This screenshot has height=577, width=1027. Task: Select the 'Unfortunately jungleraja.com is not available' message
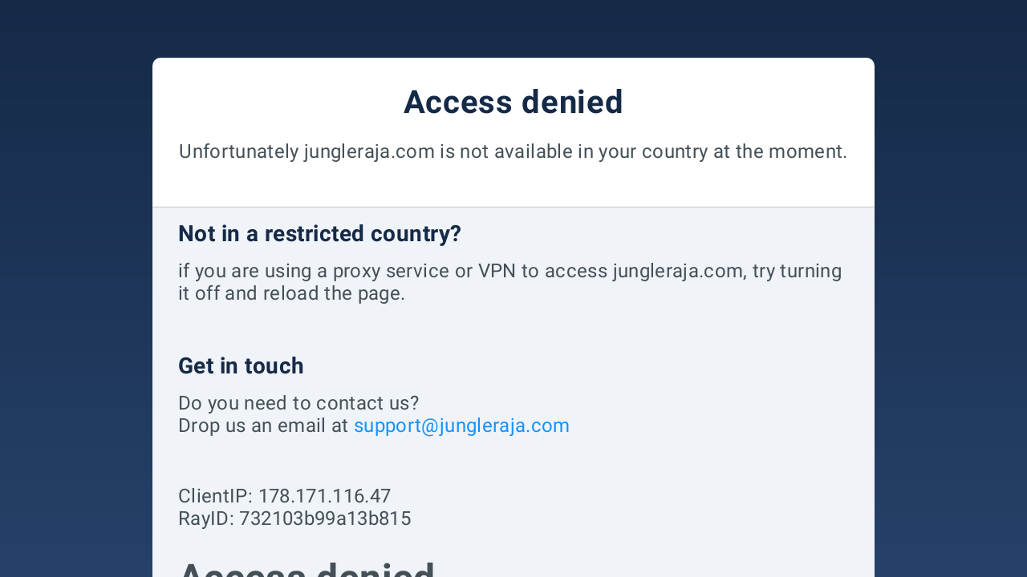(513, 151)
